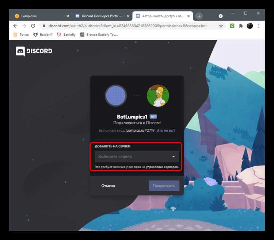Open the Battleriff bookmark
The image size is (274, 240).
click(x=43, y=35)
